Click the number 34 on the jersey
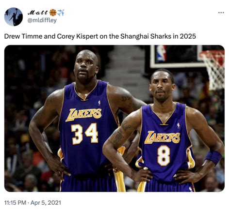Screen dimensions: 230x212 85,134
